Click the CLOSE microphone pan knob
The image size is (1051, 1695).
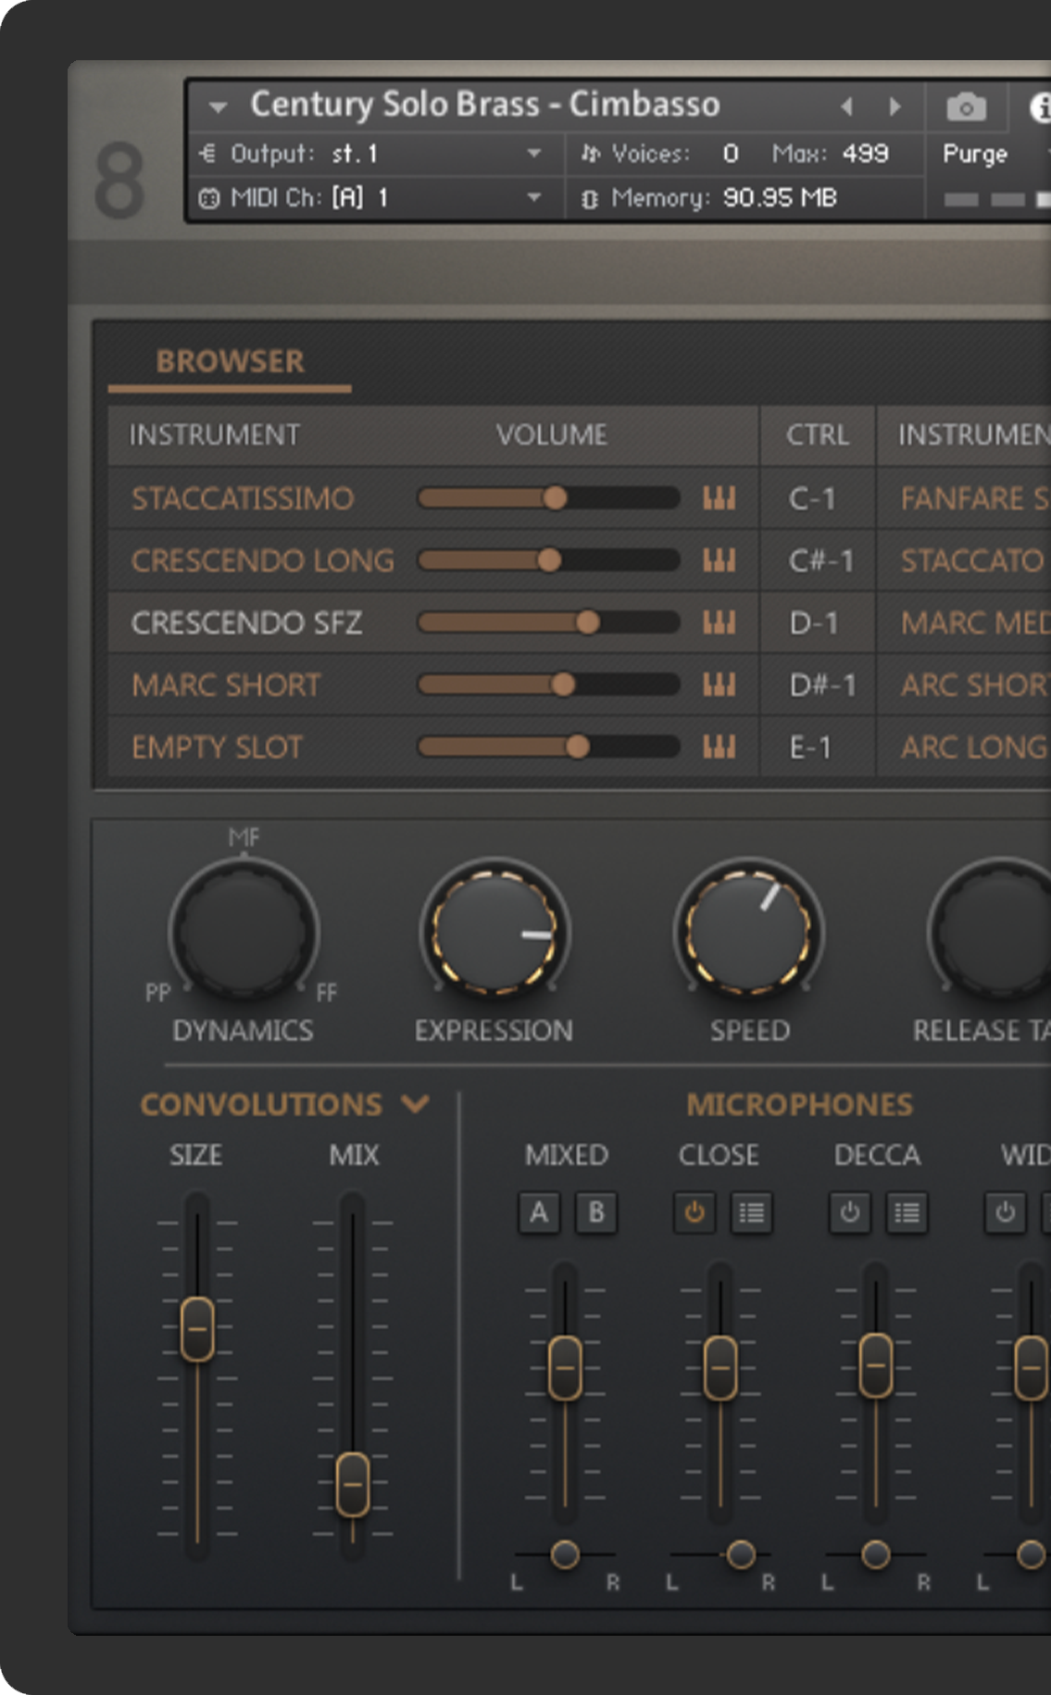741,1554
